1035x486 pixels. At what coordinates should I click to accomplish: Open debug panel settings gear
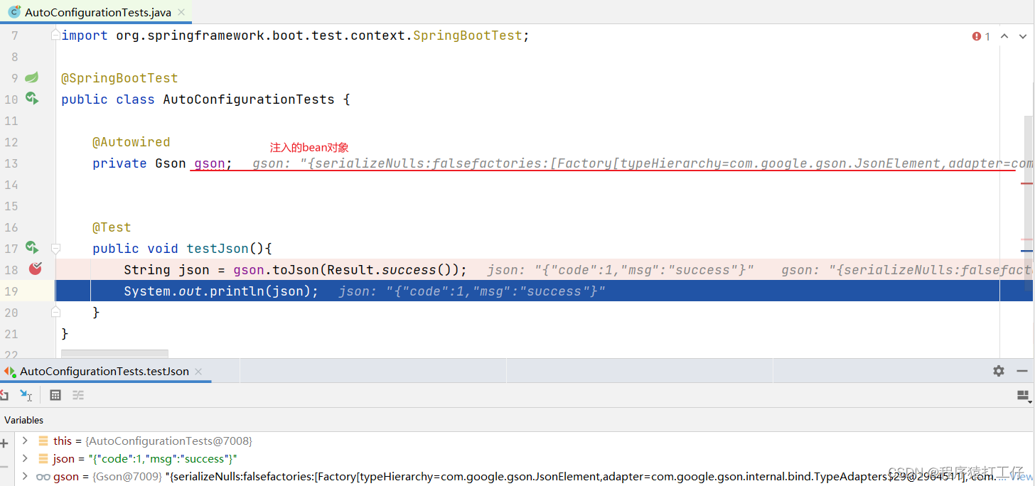(999, 371)
